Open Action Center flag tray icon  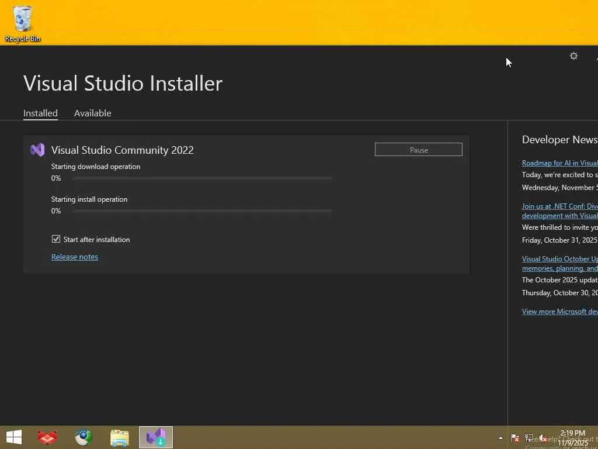[515, 438]
